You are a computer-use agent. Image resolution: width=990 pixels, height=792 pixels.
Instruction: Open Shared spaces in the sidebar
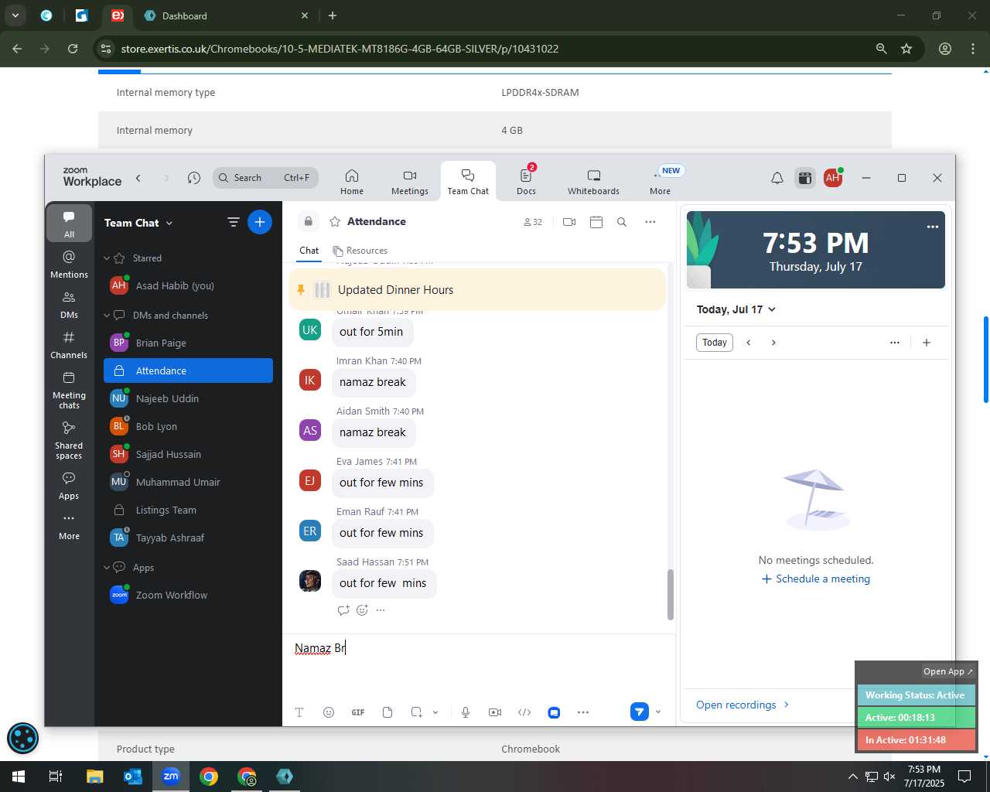pyautogui.click(x=69, y=440)
